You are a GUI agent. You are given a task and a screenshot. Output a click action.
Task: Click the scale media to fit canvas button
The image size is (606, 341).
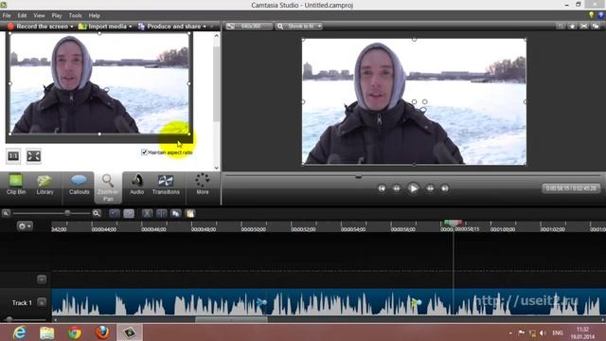(34, 156)
